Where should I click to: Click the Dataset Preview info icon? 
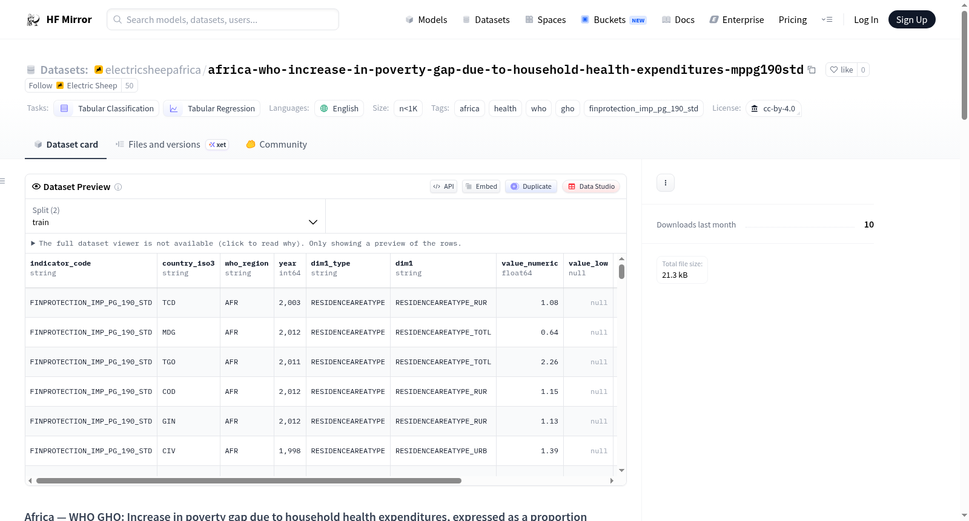(118, 187)
